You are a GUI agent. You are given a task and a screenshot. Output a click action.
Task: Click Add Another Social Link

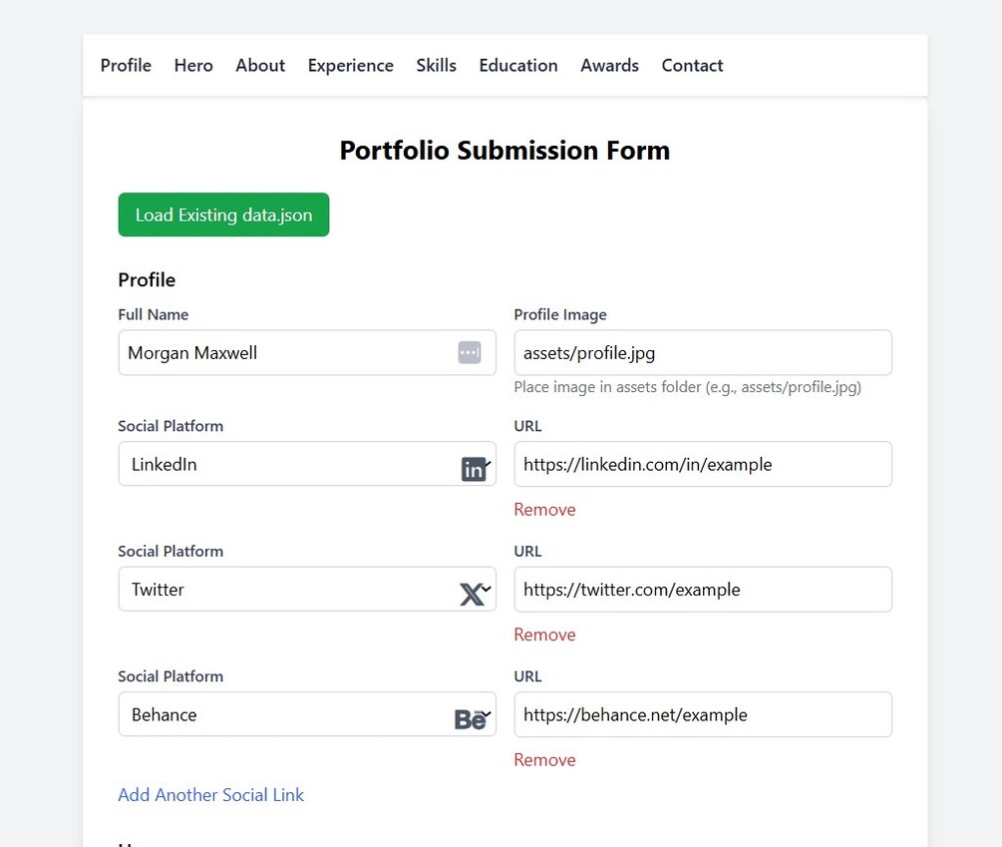pos(210,795)
